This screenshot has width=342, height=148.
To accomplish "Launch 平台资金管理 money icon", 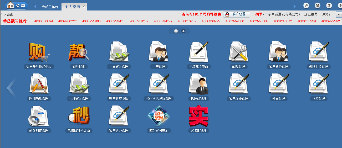I will pos(119,52).
